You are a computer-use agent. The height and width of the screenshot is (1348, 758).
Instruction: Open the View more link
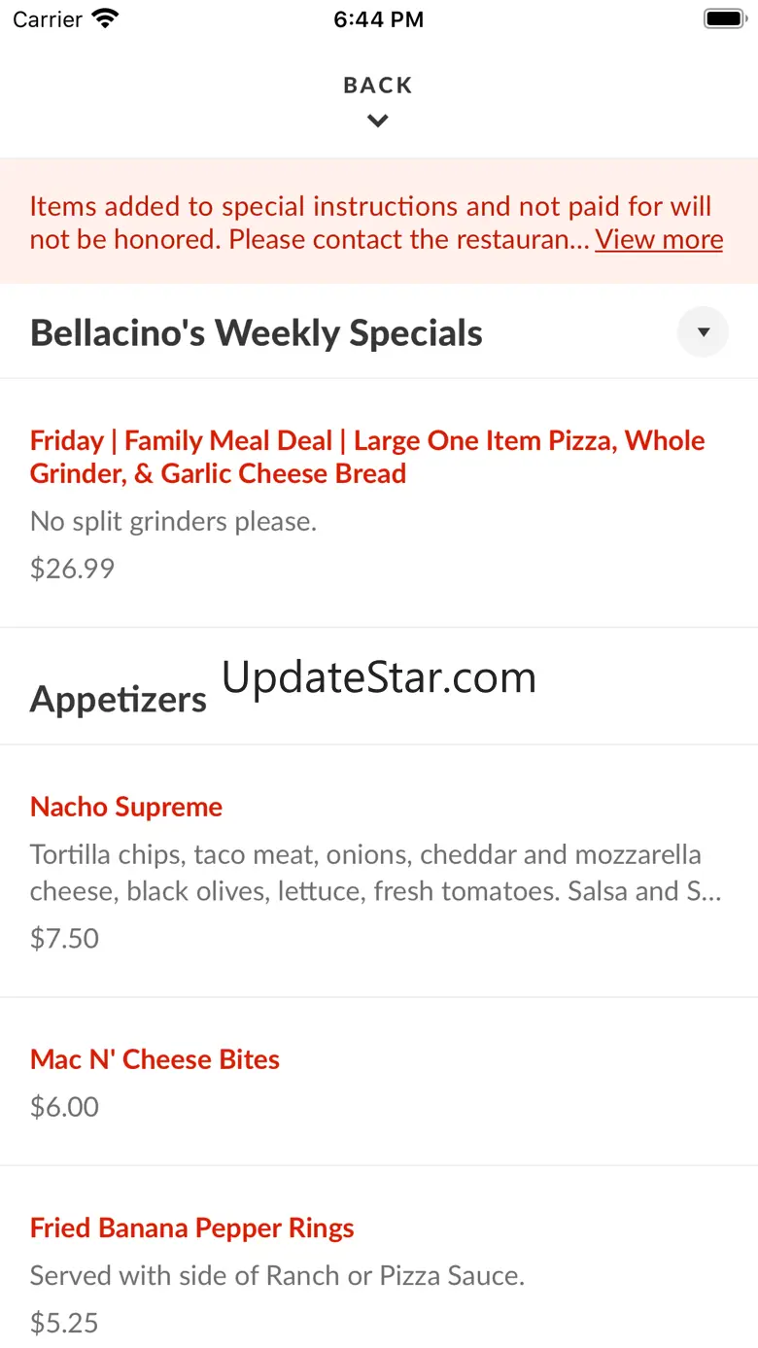659,239
